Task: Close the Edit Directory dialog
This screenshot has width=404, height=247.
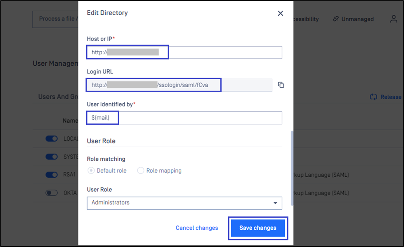Action: click(280, 13)
